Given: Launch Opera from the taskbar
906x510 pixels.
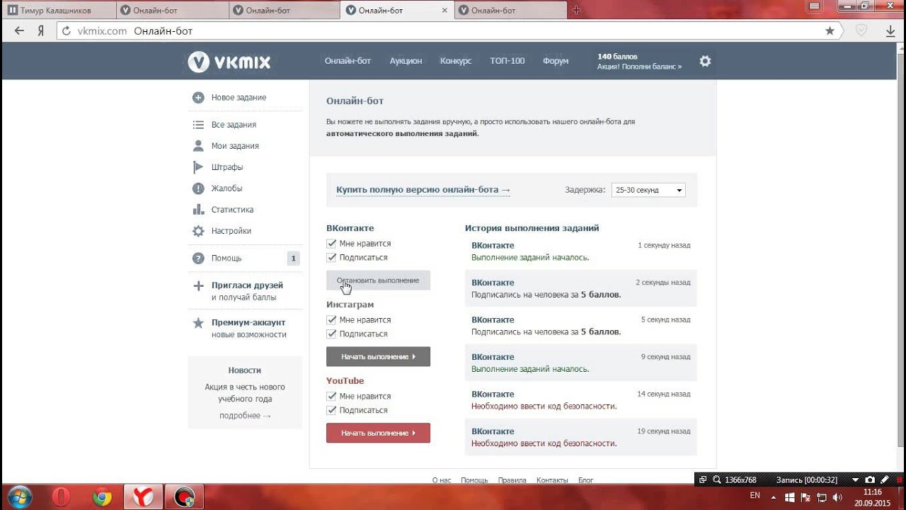Looking at the screenshot, I should pos(62,497).
